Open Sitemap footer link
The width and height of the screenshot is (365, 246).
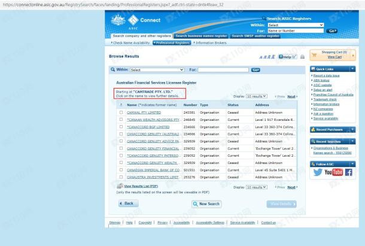(115, 223)
